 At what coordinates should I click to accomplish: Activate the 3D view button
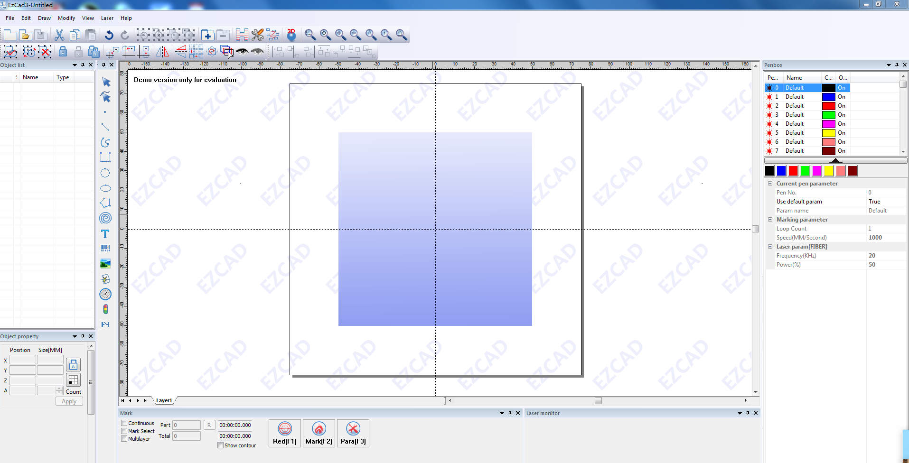click(291, 34)
